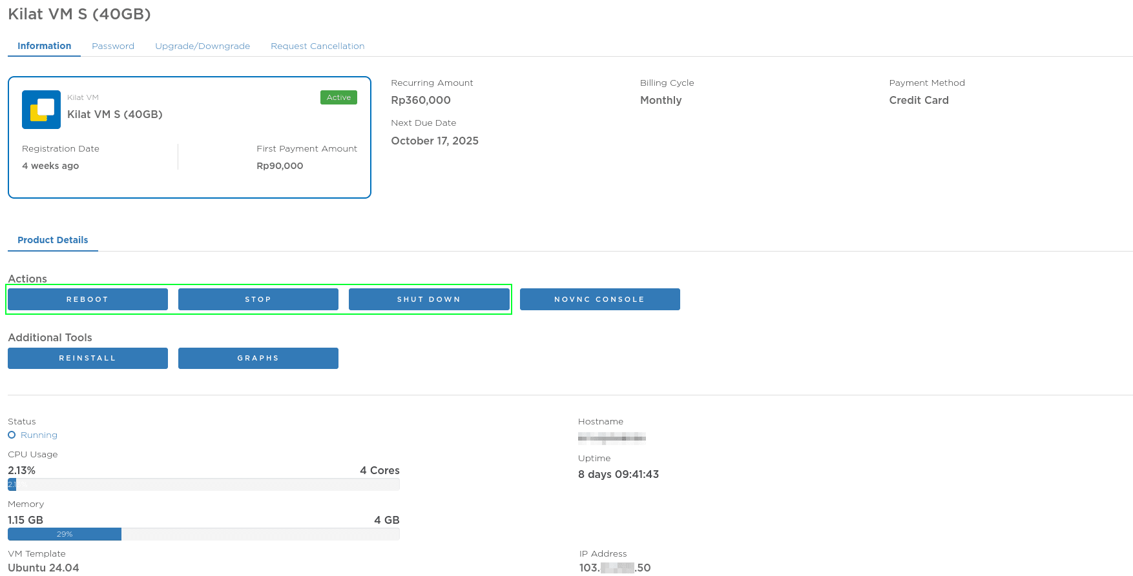Click the CPU usage progress bar
1133x576 pixels.
pyautogui.click(x=203, y=484)
